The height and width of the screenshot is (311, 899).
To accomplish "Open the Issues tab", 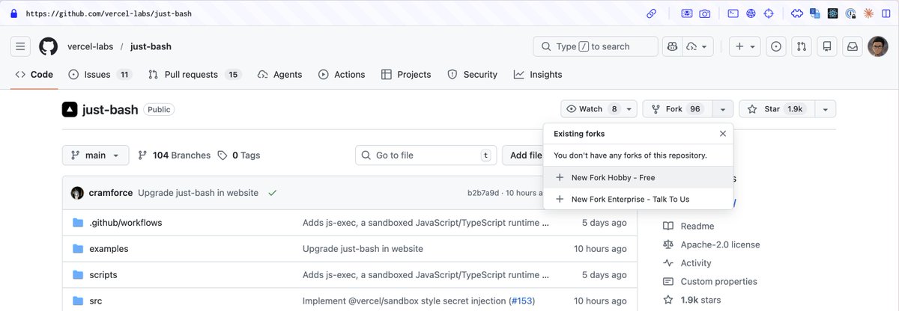I will pyautogui.click(x=100, y=75).
